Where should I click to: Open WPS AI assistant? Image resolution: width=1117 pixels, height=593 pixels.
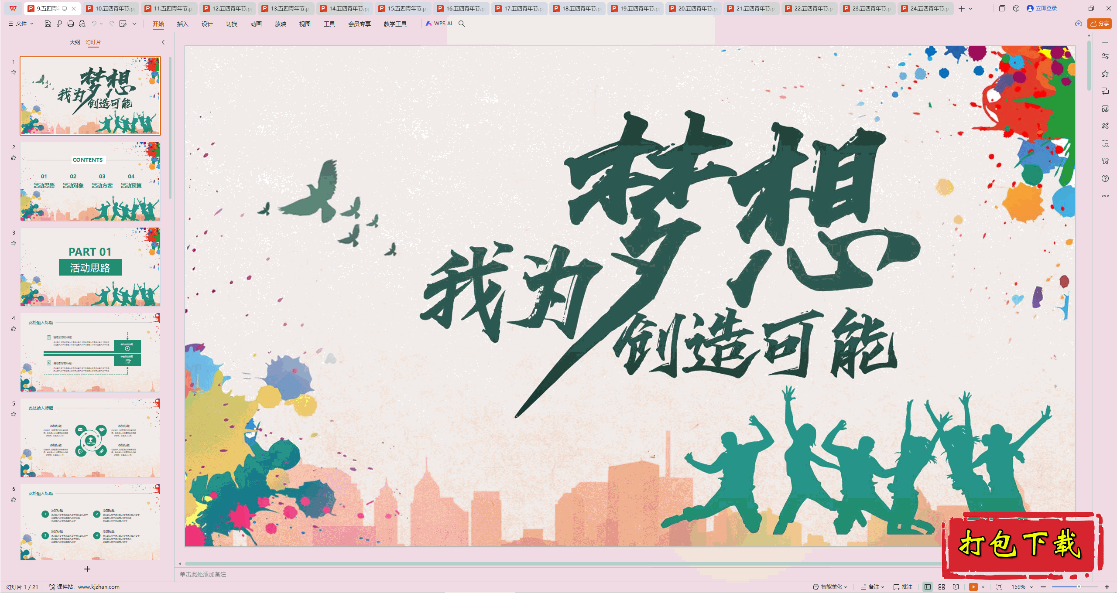439,24
